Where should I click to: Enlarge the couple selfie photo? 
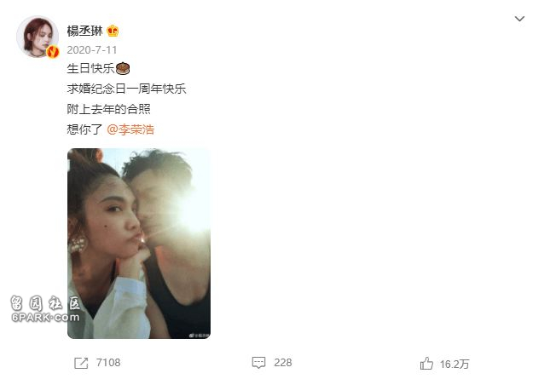[139, 244]
